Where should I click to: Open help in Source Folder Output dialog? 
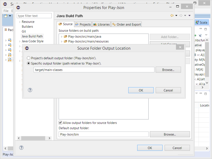[30, 90]
